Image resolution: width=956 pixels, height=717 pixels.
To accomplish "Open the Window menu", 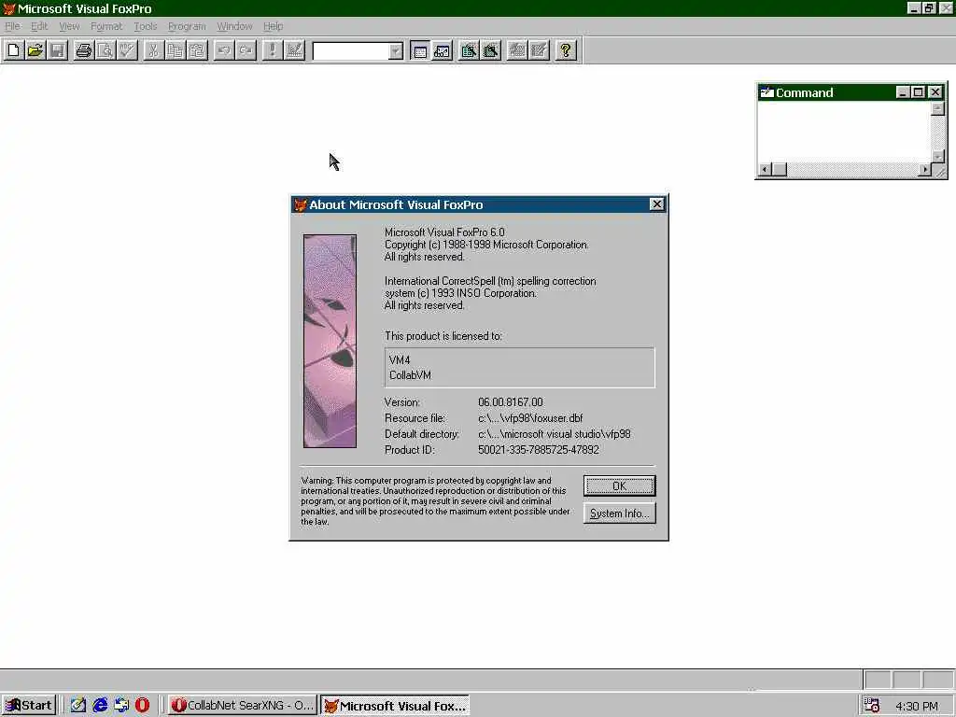I will [234, 26].
